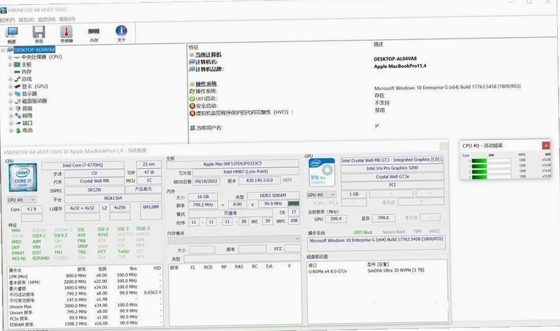The height and width of the screenshot is (331, 560).
Task: Click the BIOS date 04/18/2022 field
Action: pyautogui.click(x=206, y=181)
